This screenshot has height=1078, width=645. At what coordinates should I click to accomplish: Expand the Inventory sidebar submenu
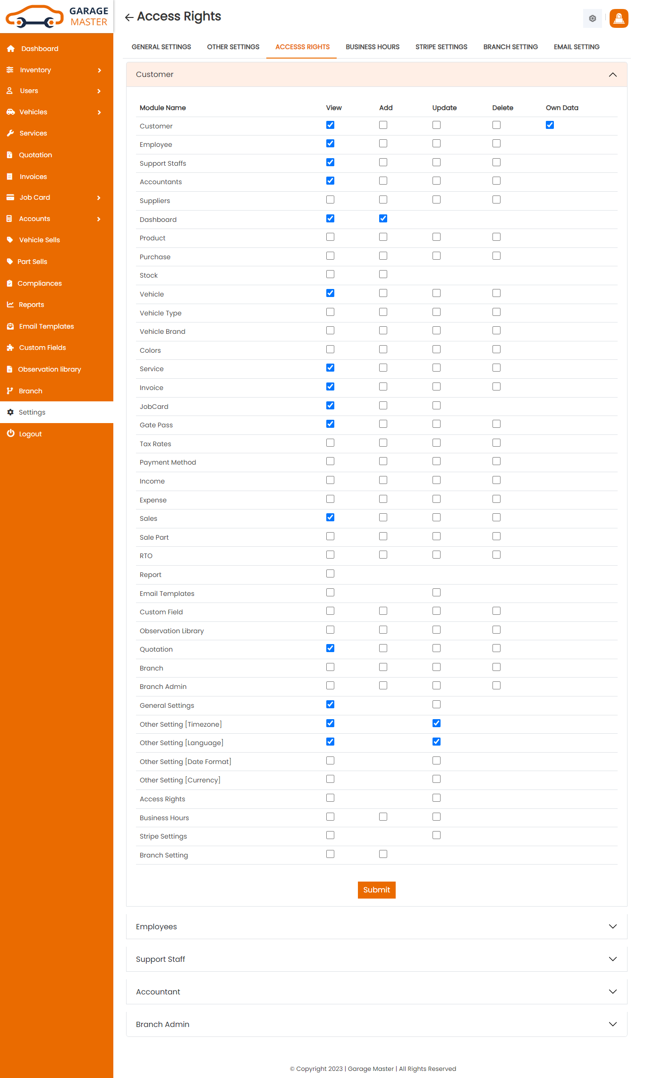click(99, 70)
